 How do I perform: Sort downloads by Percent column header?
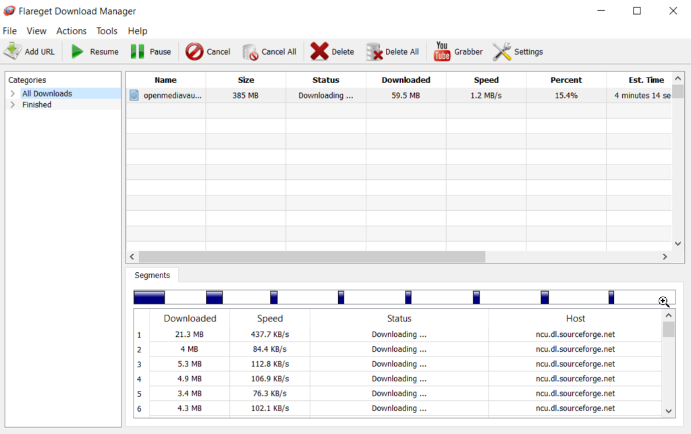click(566, 80)
